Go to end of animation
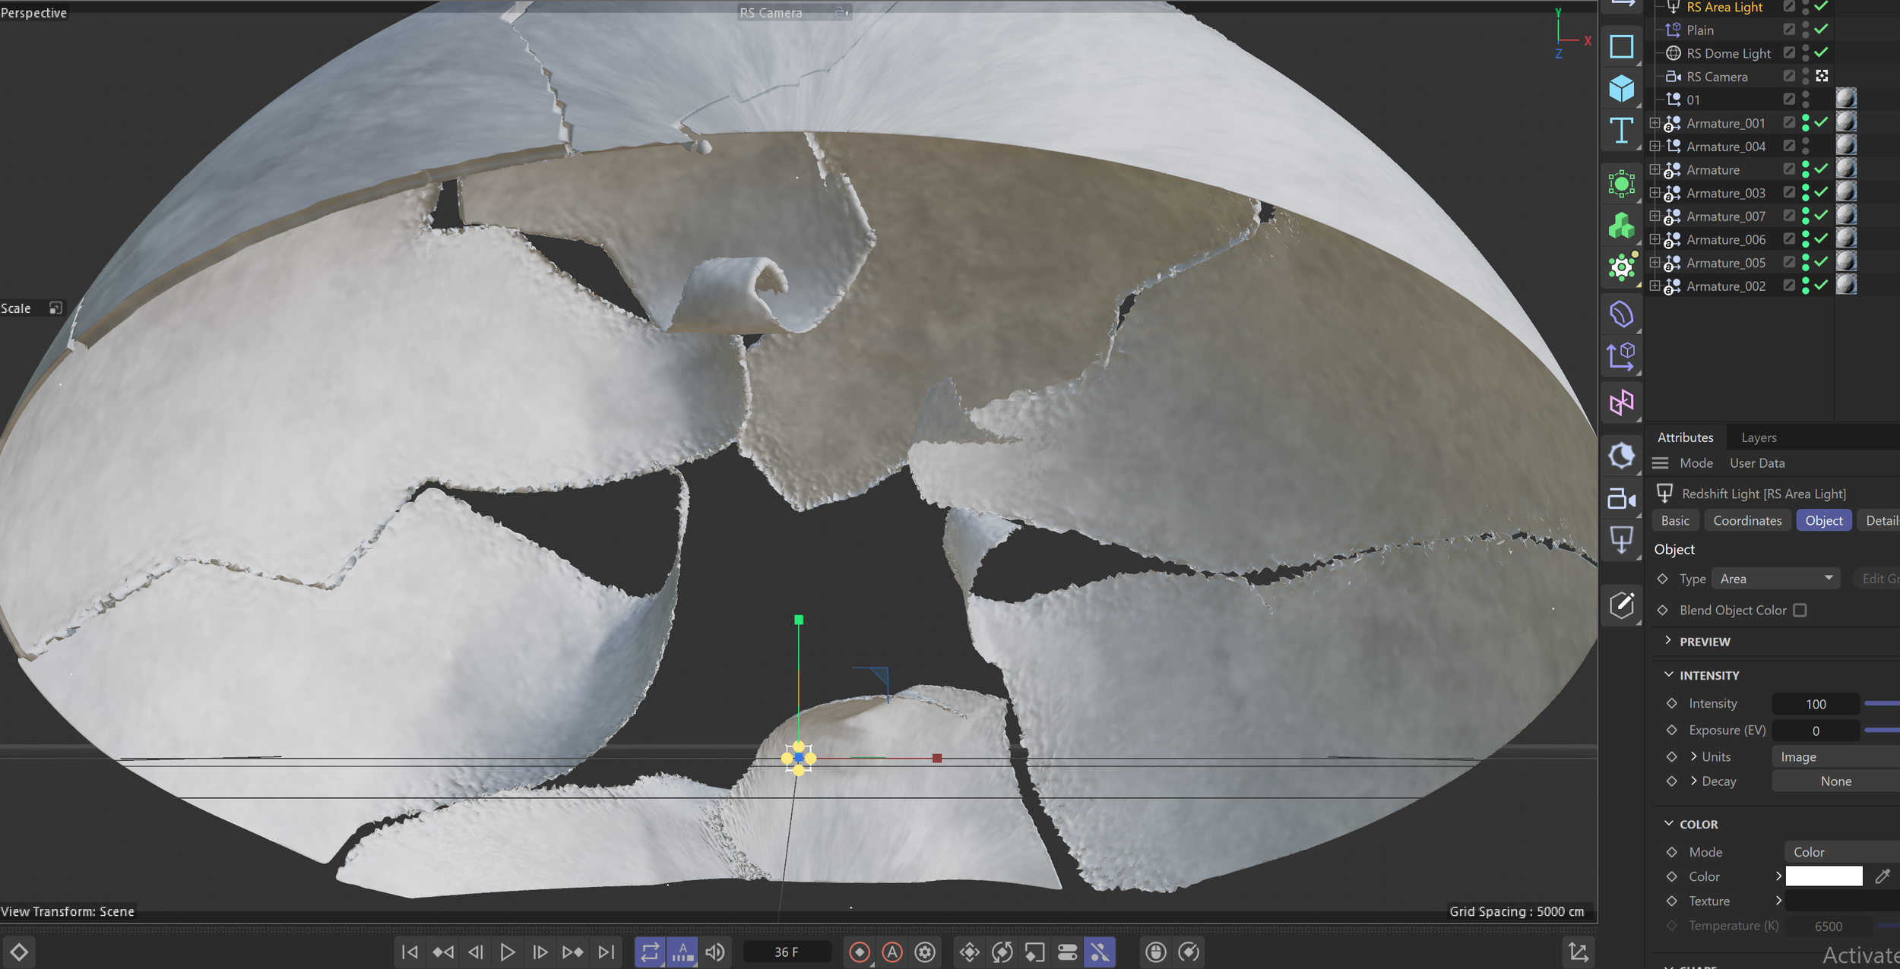The height and width of the screenshot is (969, 1900). 606,952
